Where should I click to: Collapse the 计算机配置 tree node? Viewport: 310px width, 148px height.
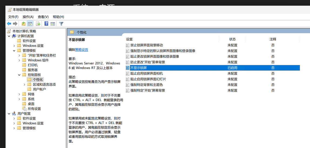pyautogui.click(x=9, y=36)
